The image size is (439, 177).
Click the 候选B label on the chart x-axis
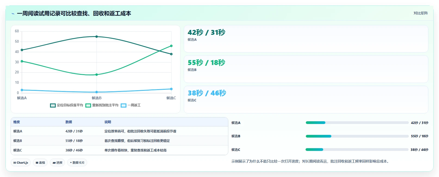96,98
